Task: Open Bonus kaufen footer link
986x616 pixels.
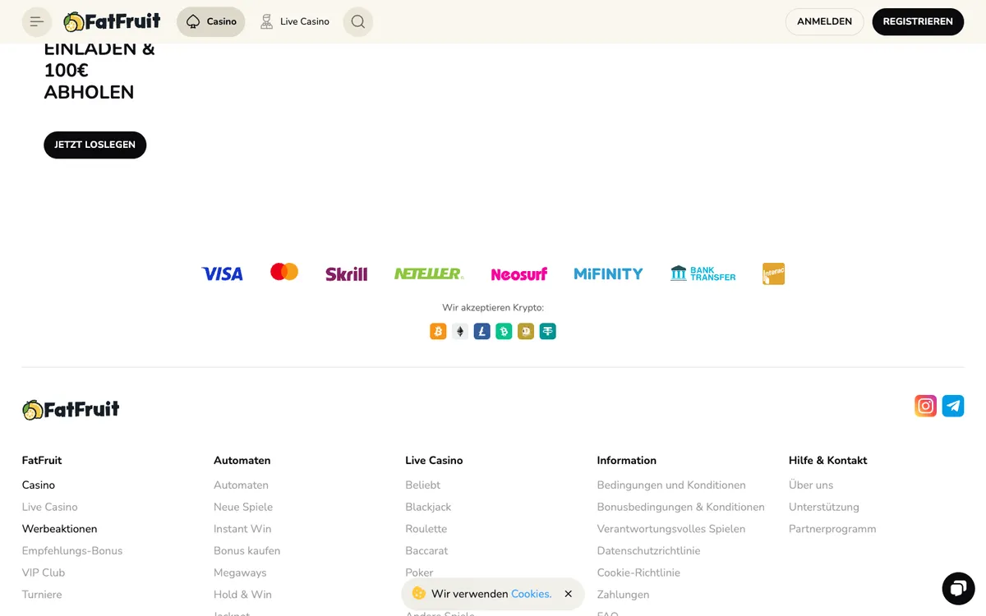Action: point(247,551)
